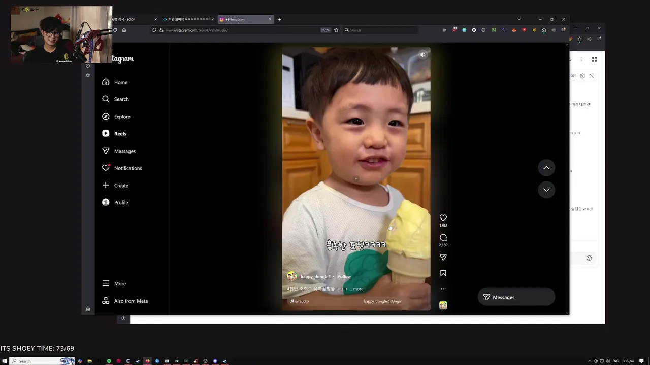Open Spotify from the taskbar
The image size is (650, 365).
(x=109, y=361)
